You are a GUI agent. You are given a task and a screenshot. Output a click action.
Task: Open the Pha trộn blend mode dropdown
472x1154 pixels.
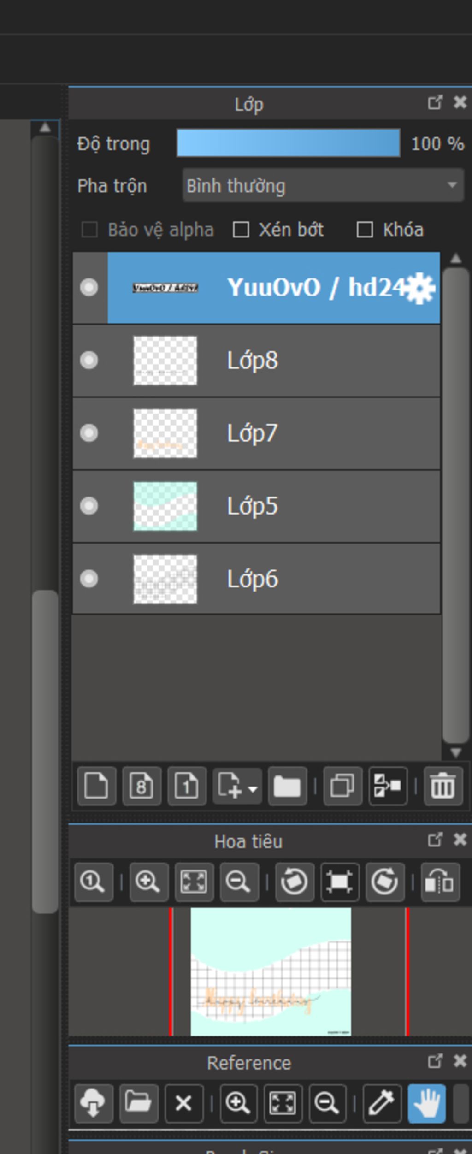click(323, 185)
